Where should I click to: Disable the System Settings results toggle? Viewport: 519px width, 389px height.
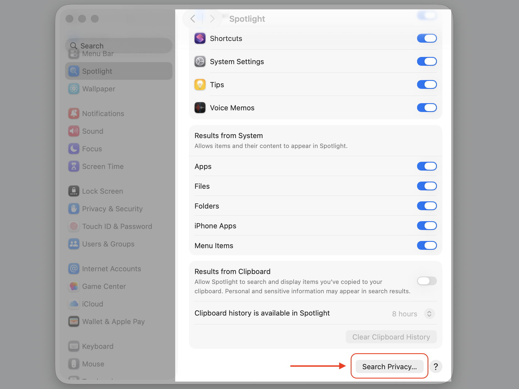tap(427, 61)
